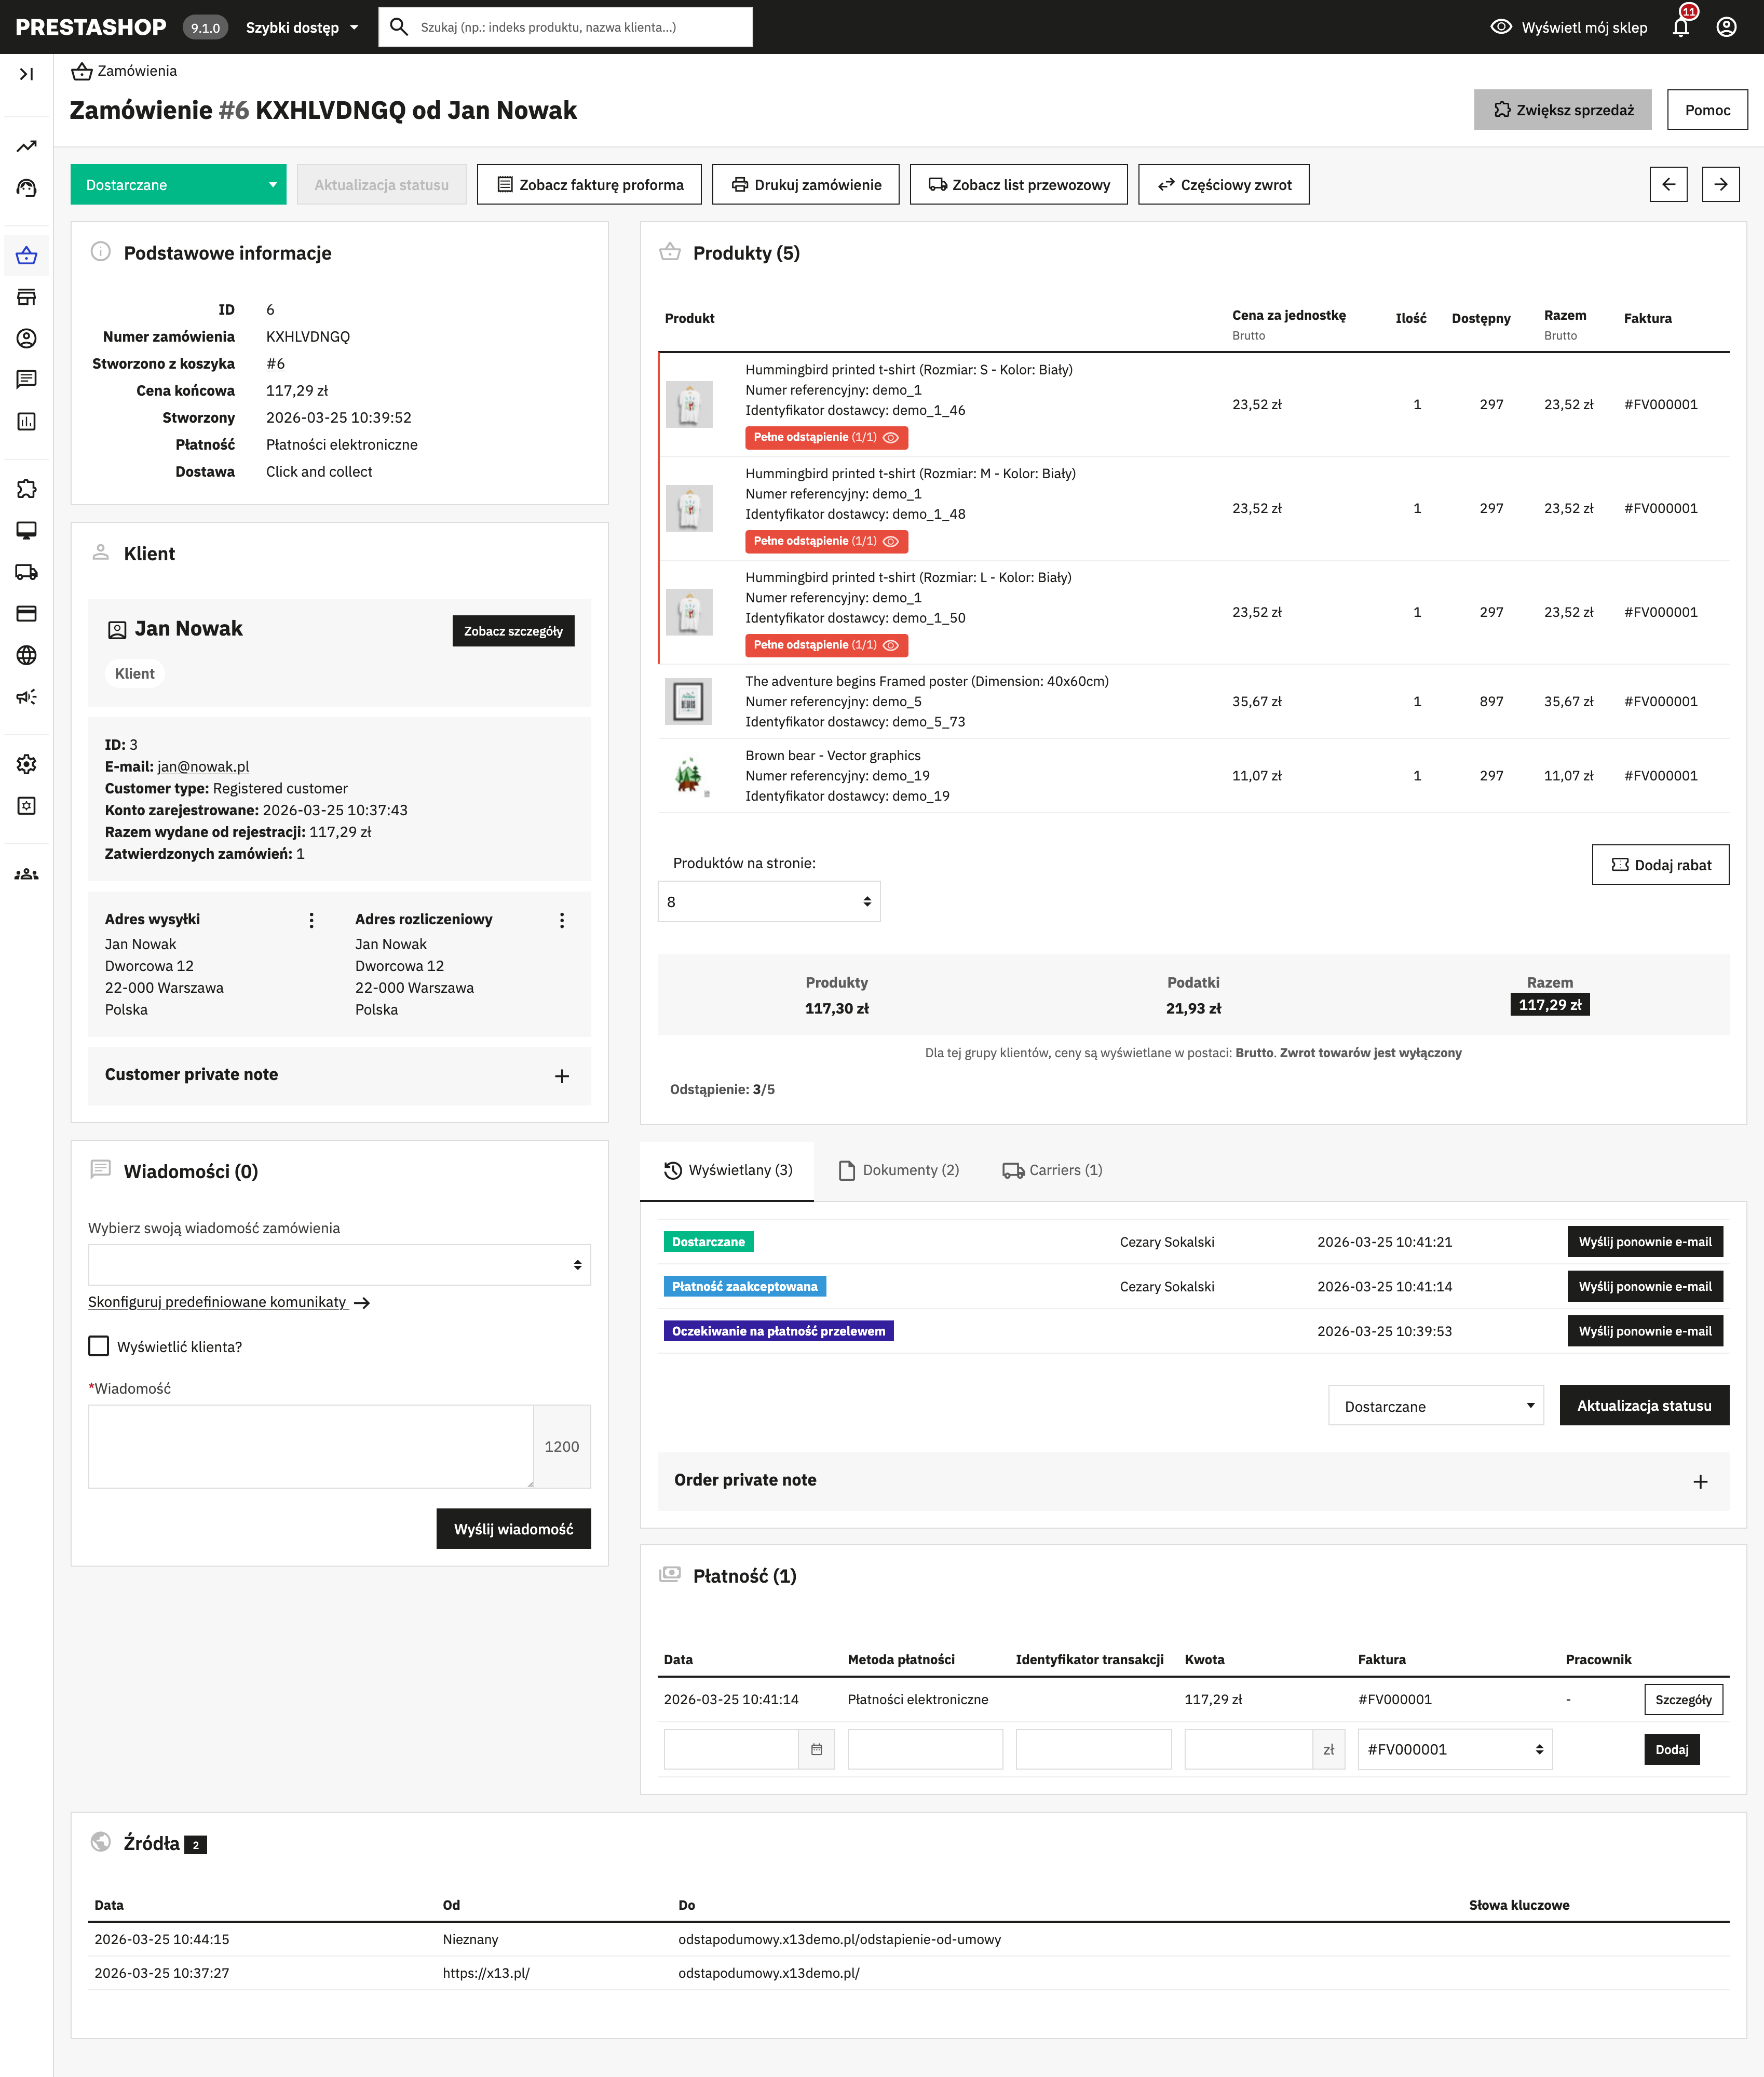The image size is (1764, 2077).
Task: Open customer email link jan@nowak.pl
Action: coord(203,766)
